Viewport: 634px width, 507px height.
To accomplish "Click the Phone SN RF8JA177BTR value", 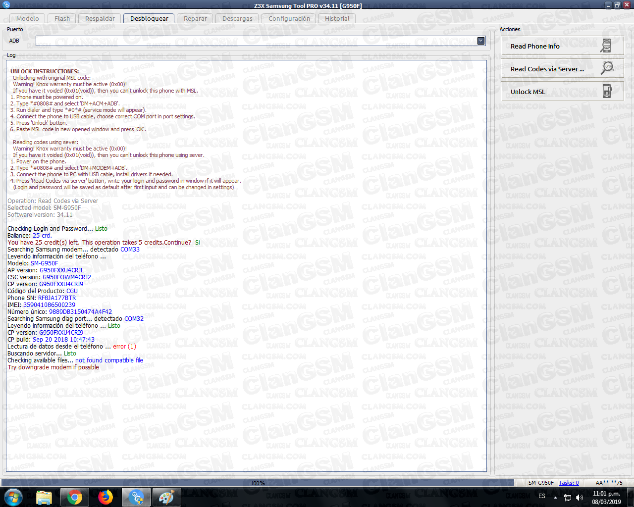I will click(x=57, y=298).
